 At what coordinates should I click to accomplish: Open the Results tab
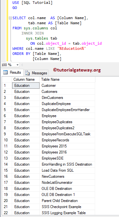(x=12, y=72)
